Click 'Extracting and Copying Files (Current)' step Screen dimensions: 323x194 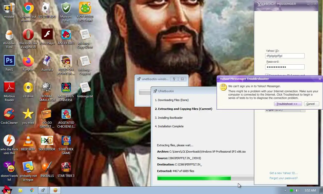click(x=183, y=109)
